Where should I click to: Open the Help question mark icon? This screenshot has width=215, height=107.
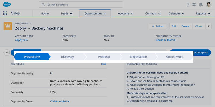(188, 5)
